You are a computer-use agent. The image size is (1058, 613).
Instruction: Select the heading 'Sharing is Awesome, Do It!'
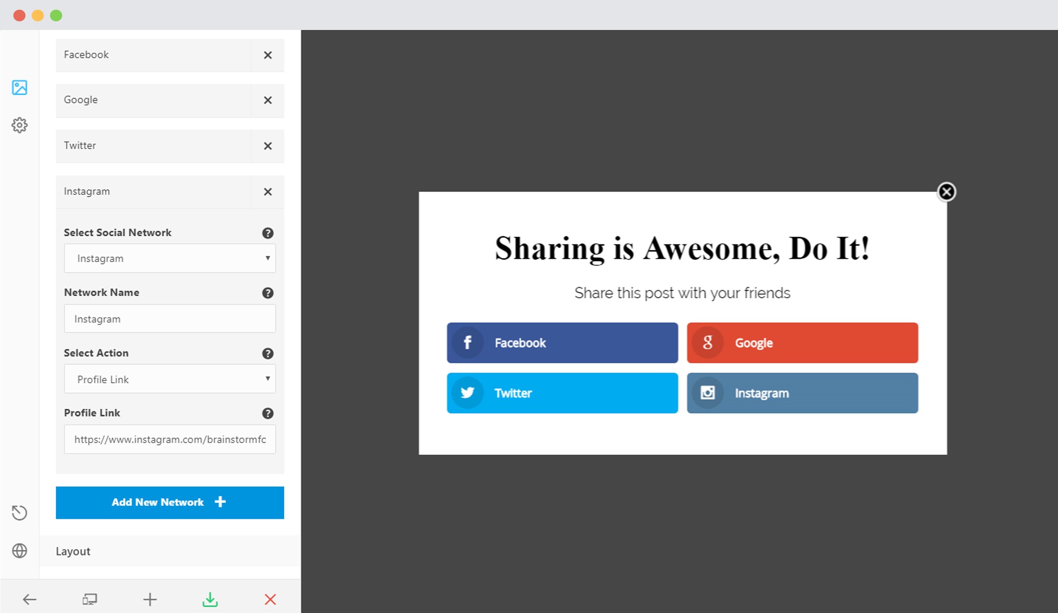(x=682, y=249)
